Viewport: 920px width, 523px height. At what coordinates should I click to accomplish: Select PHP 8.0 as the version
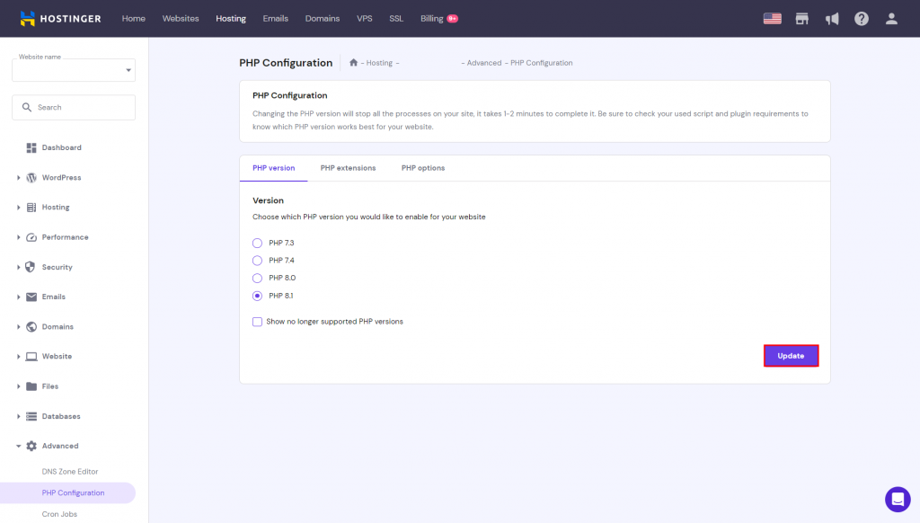(x=255, y=278)
